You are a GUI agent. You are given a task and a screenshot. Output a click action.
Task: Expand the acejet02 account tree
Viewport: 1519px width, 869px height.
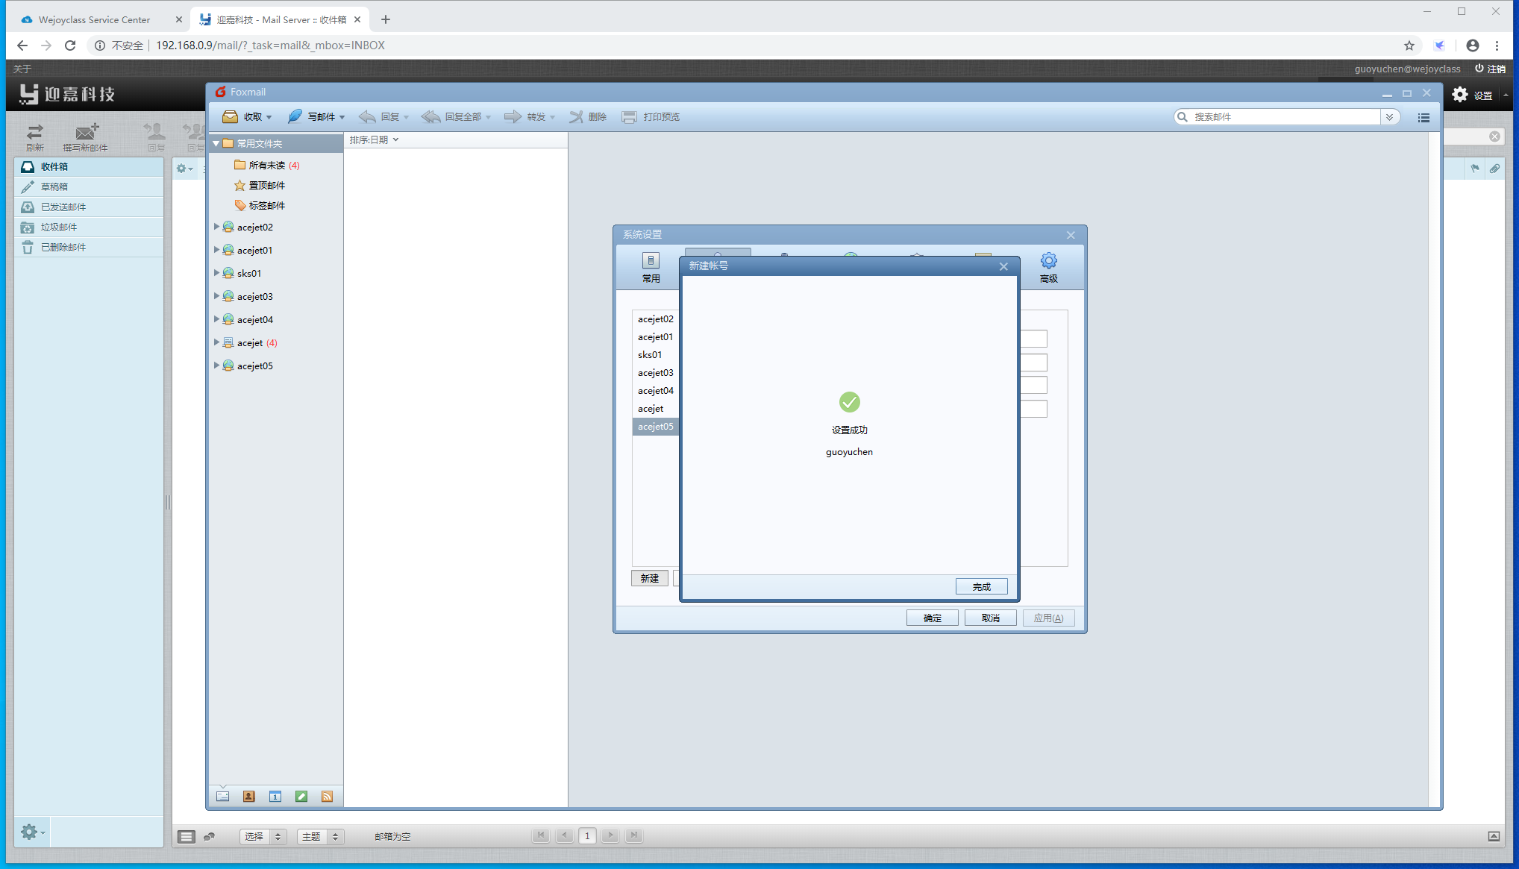tap(216, 227)
